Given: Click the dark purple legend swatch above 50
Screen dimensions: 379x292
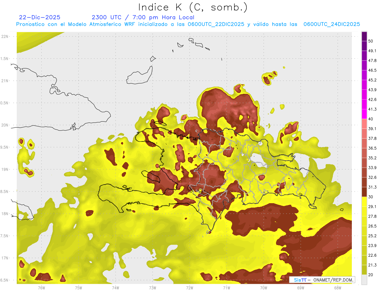Looking at the screenshot, I should pos(364,37).
